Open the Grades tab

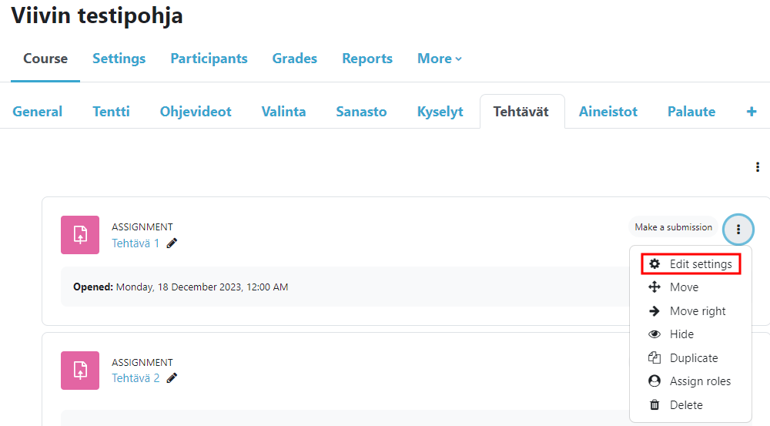pyautogui.click(x=294, y=59)
